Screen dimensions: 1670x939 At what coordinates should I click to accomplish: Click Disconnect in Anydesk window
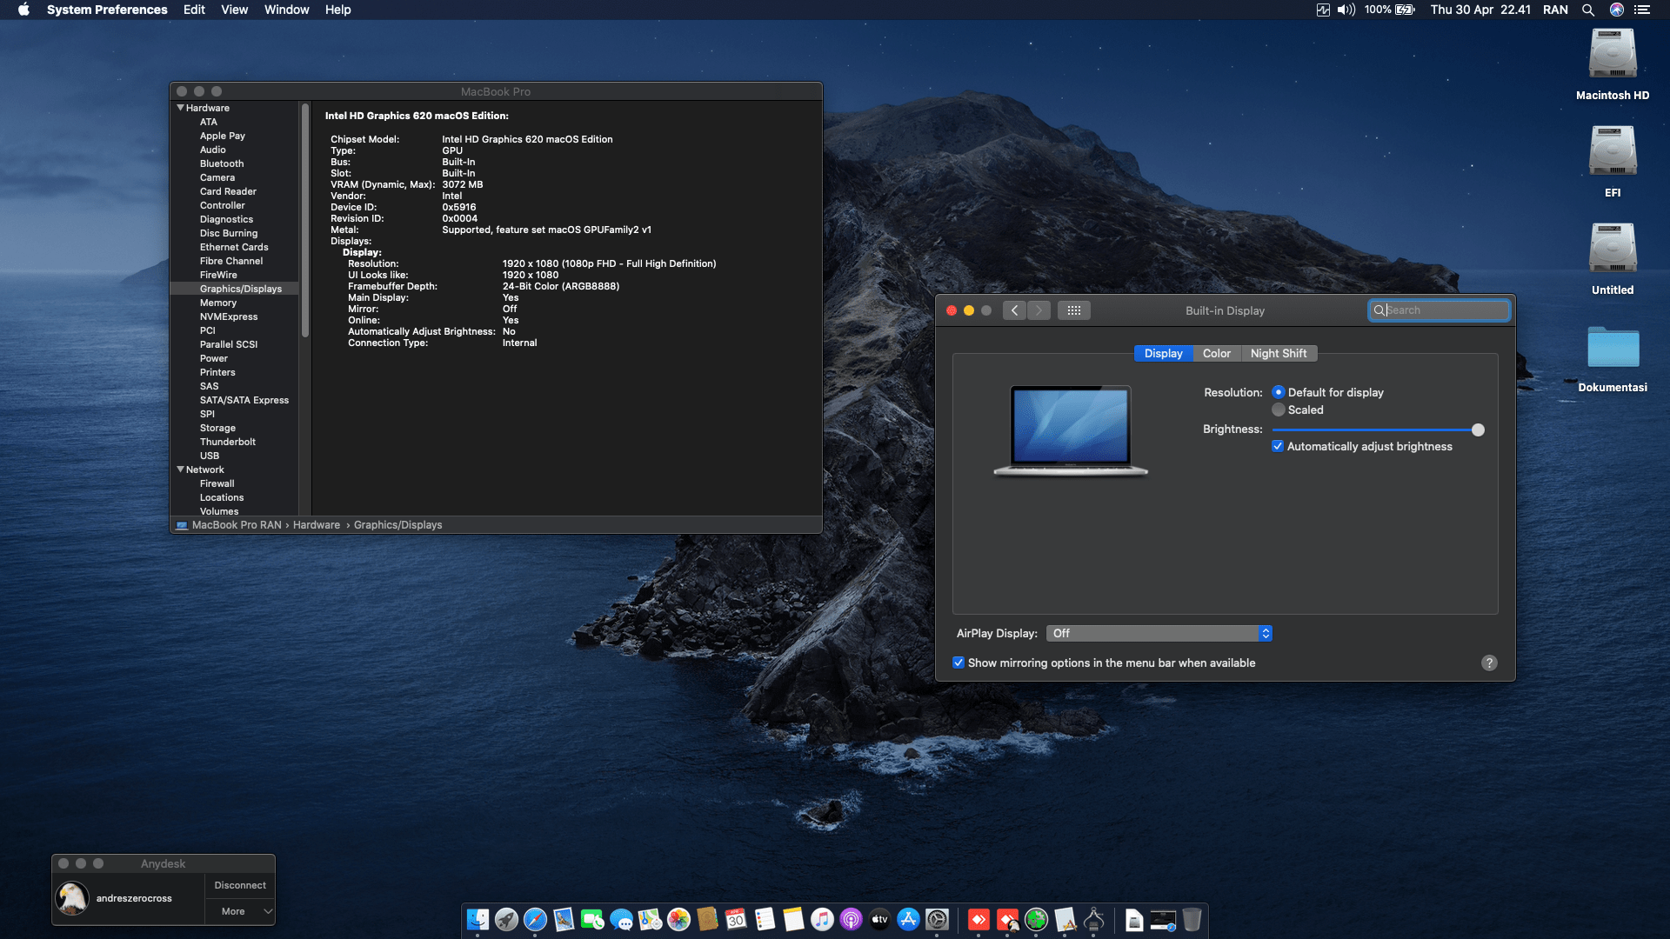click(x=240, y=885)
